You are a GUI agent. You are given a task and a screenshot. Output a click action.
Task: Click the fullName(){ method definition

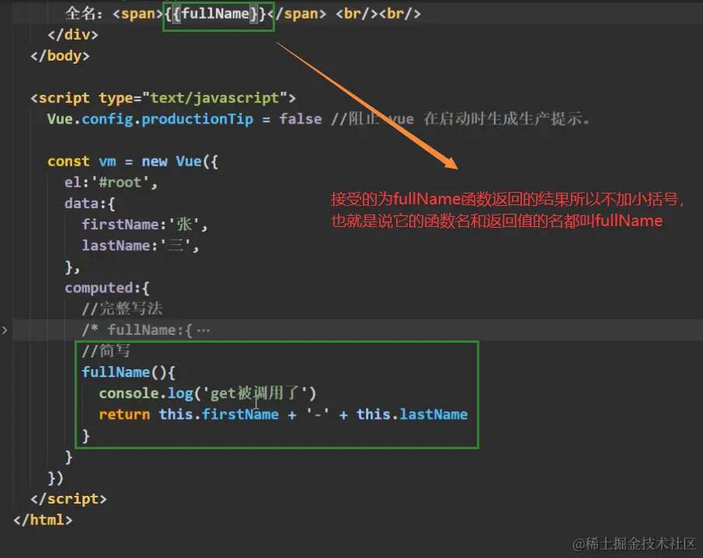pyautogui.click(x=128, y=371)
